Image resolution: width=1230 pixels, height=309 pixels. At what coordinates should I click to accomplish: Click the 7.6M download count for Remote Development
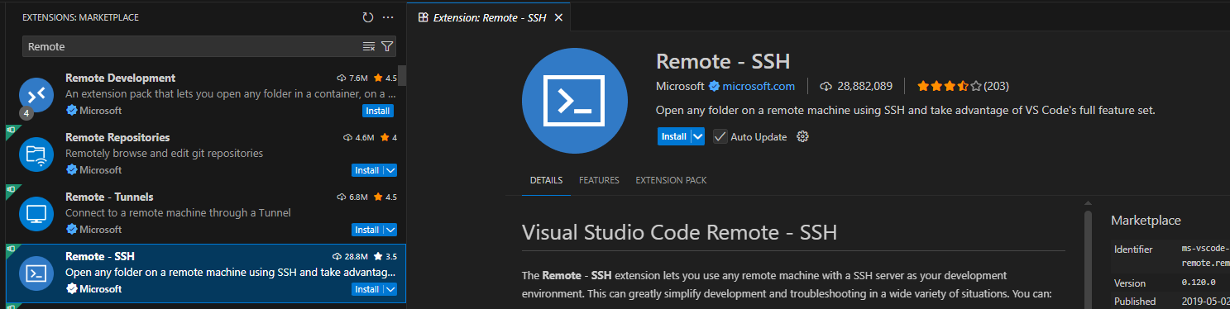coord(359,78)
